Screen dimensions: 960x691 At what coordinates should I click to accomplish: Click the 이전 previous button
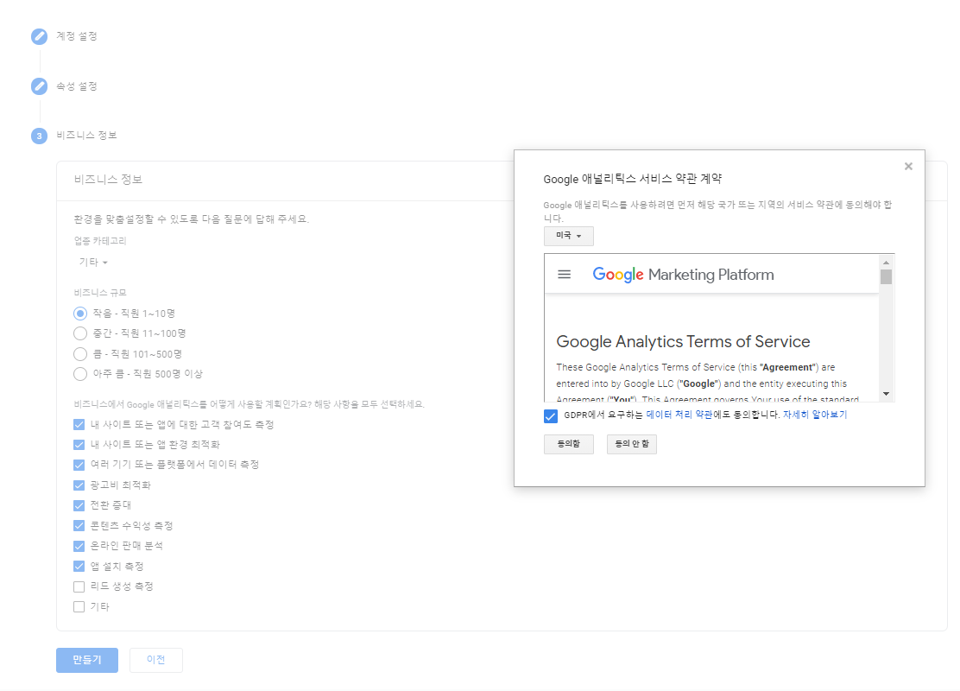[156, 660]
